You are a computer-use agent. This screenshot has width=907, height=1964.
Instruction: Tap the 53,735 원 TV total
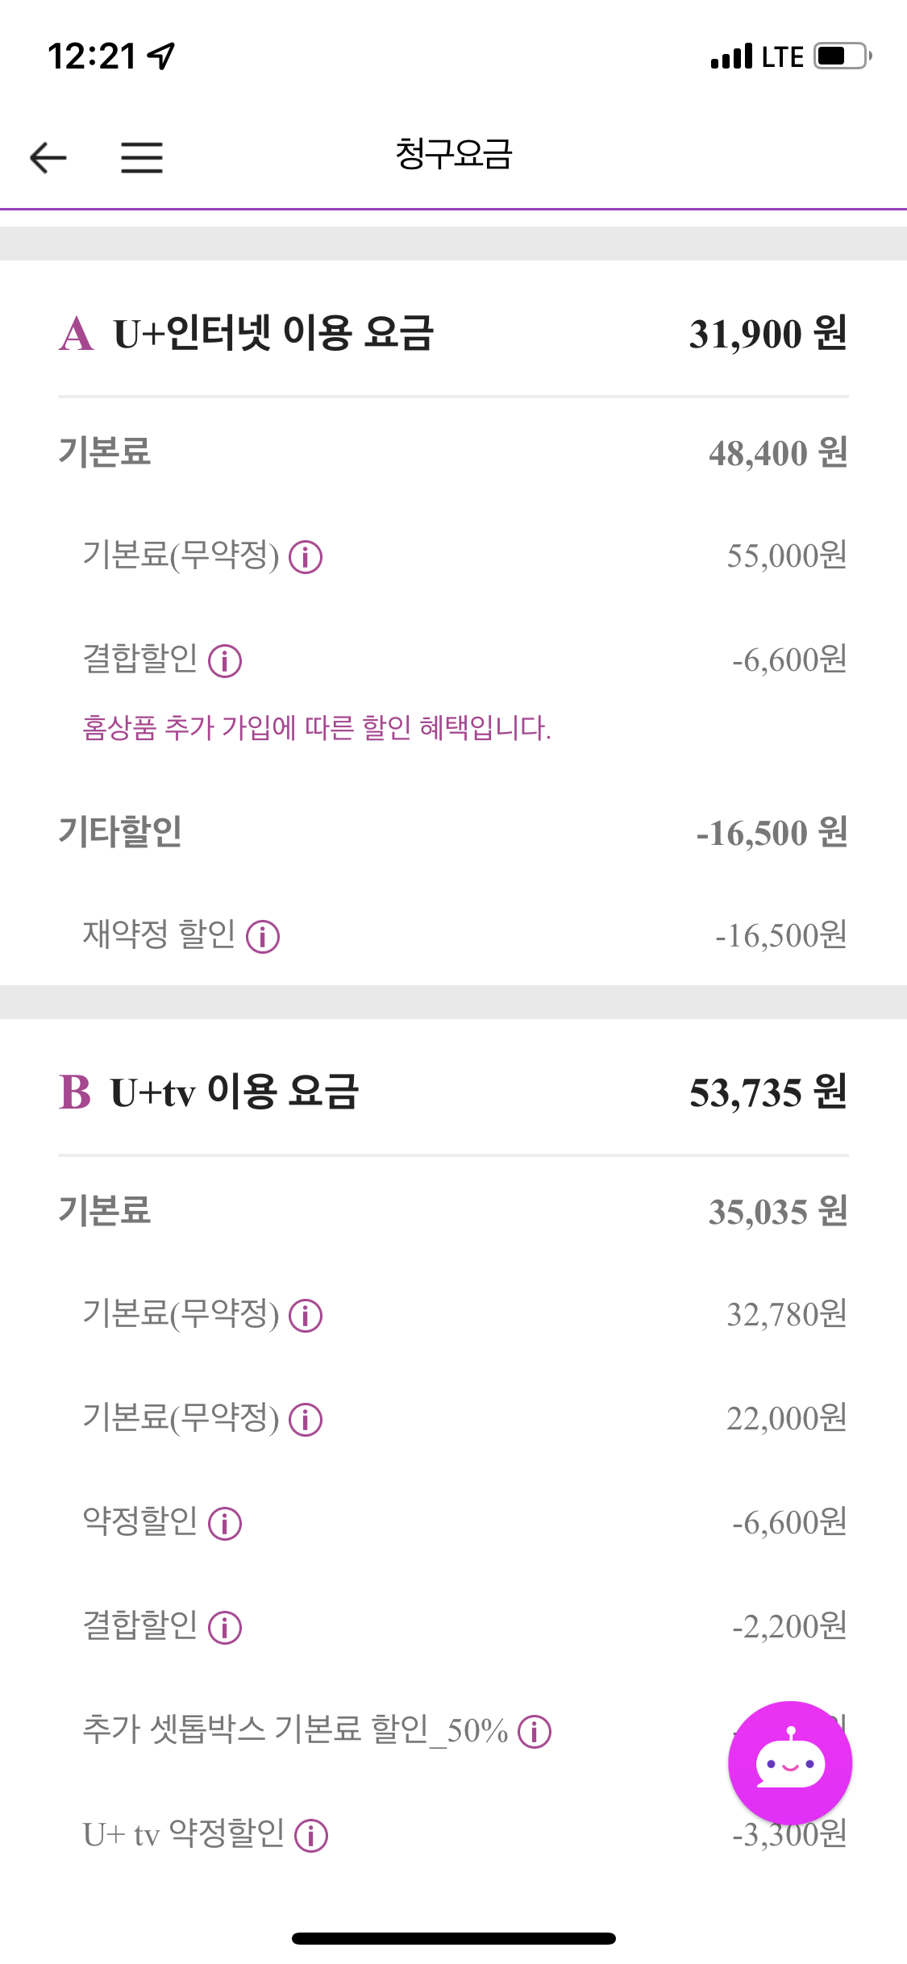point(767,1092)
